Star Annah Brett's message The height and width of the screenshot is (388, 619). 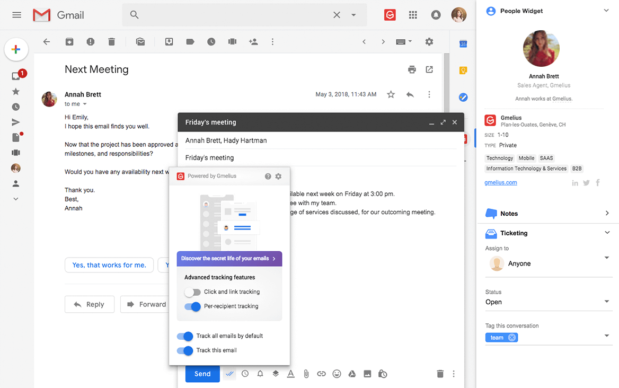pos(391,94)
